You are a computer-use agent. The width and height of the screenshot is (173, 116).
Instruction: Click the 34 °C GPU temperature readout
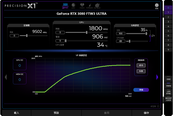pos(102,45)
